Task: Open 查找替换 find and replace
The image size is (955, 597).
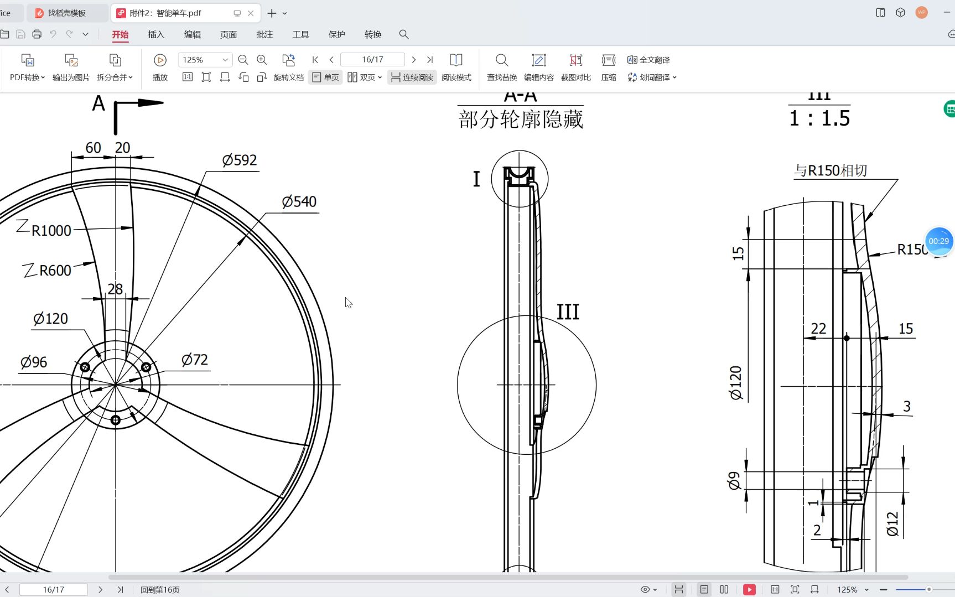Action: pos(502,68)
